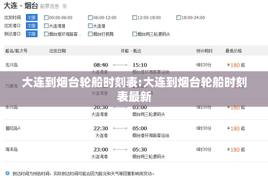The image size is (268, 178).
Task: Click 大连港 under the 22:30 departure
Action: click(x=101, y=135)
